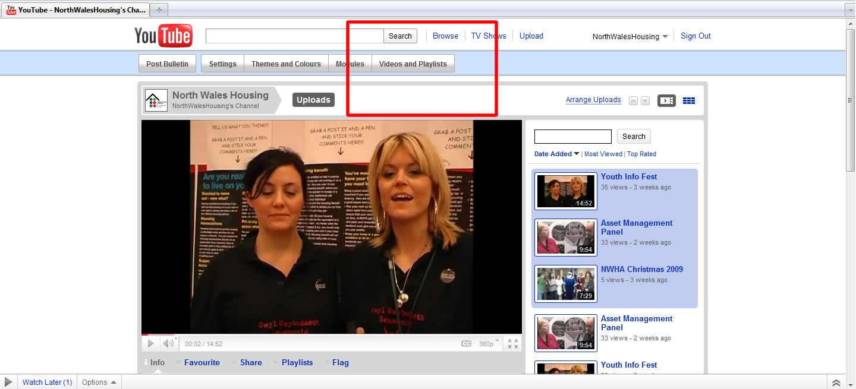Click the page scrollbar up arrow
856x389 pixels.
[x=851, y=23]
